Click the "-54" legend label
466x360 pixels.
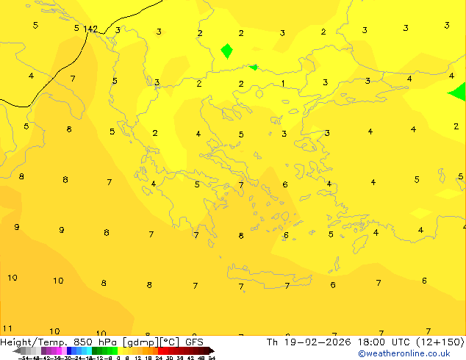point(24,359)
